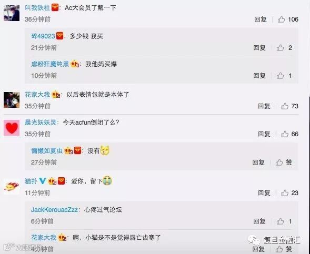310x254 pixels.
Task: Click the blue V verified badge beside 猫扑
Action: click(x=43, y=181)
